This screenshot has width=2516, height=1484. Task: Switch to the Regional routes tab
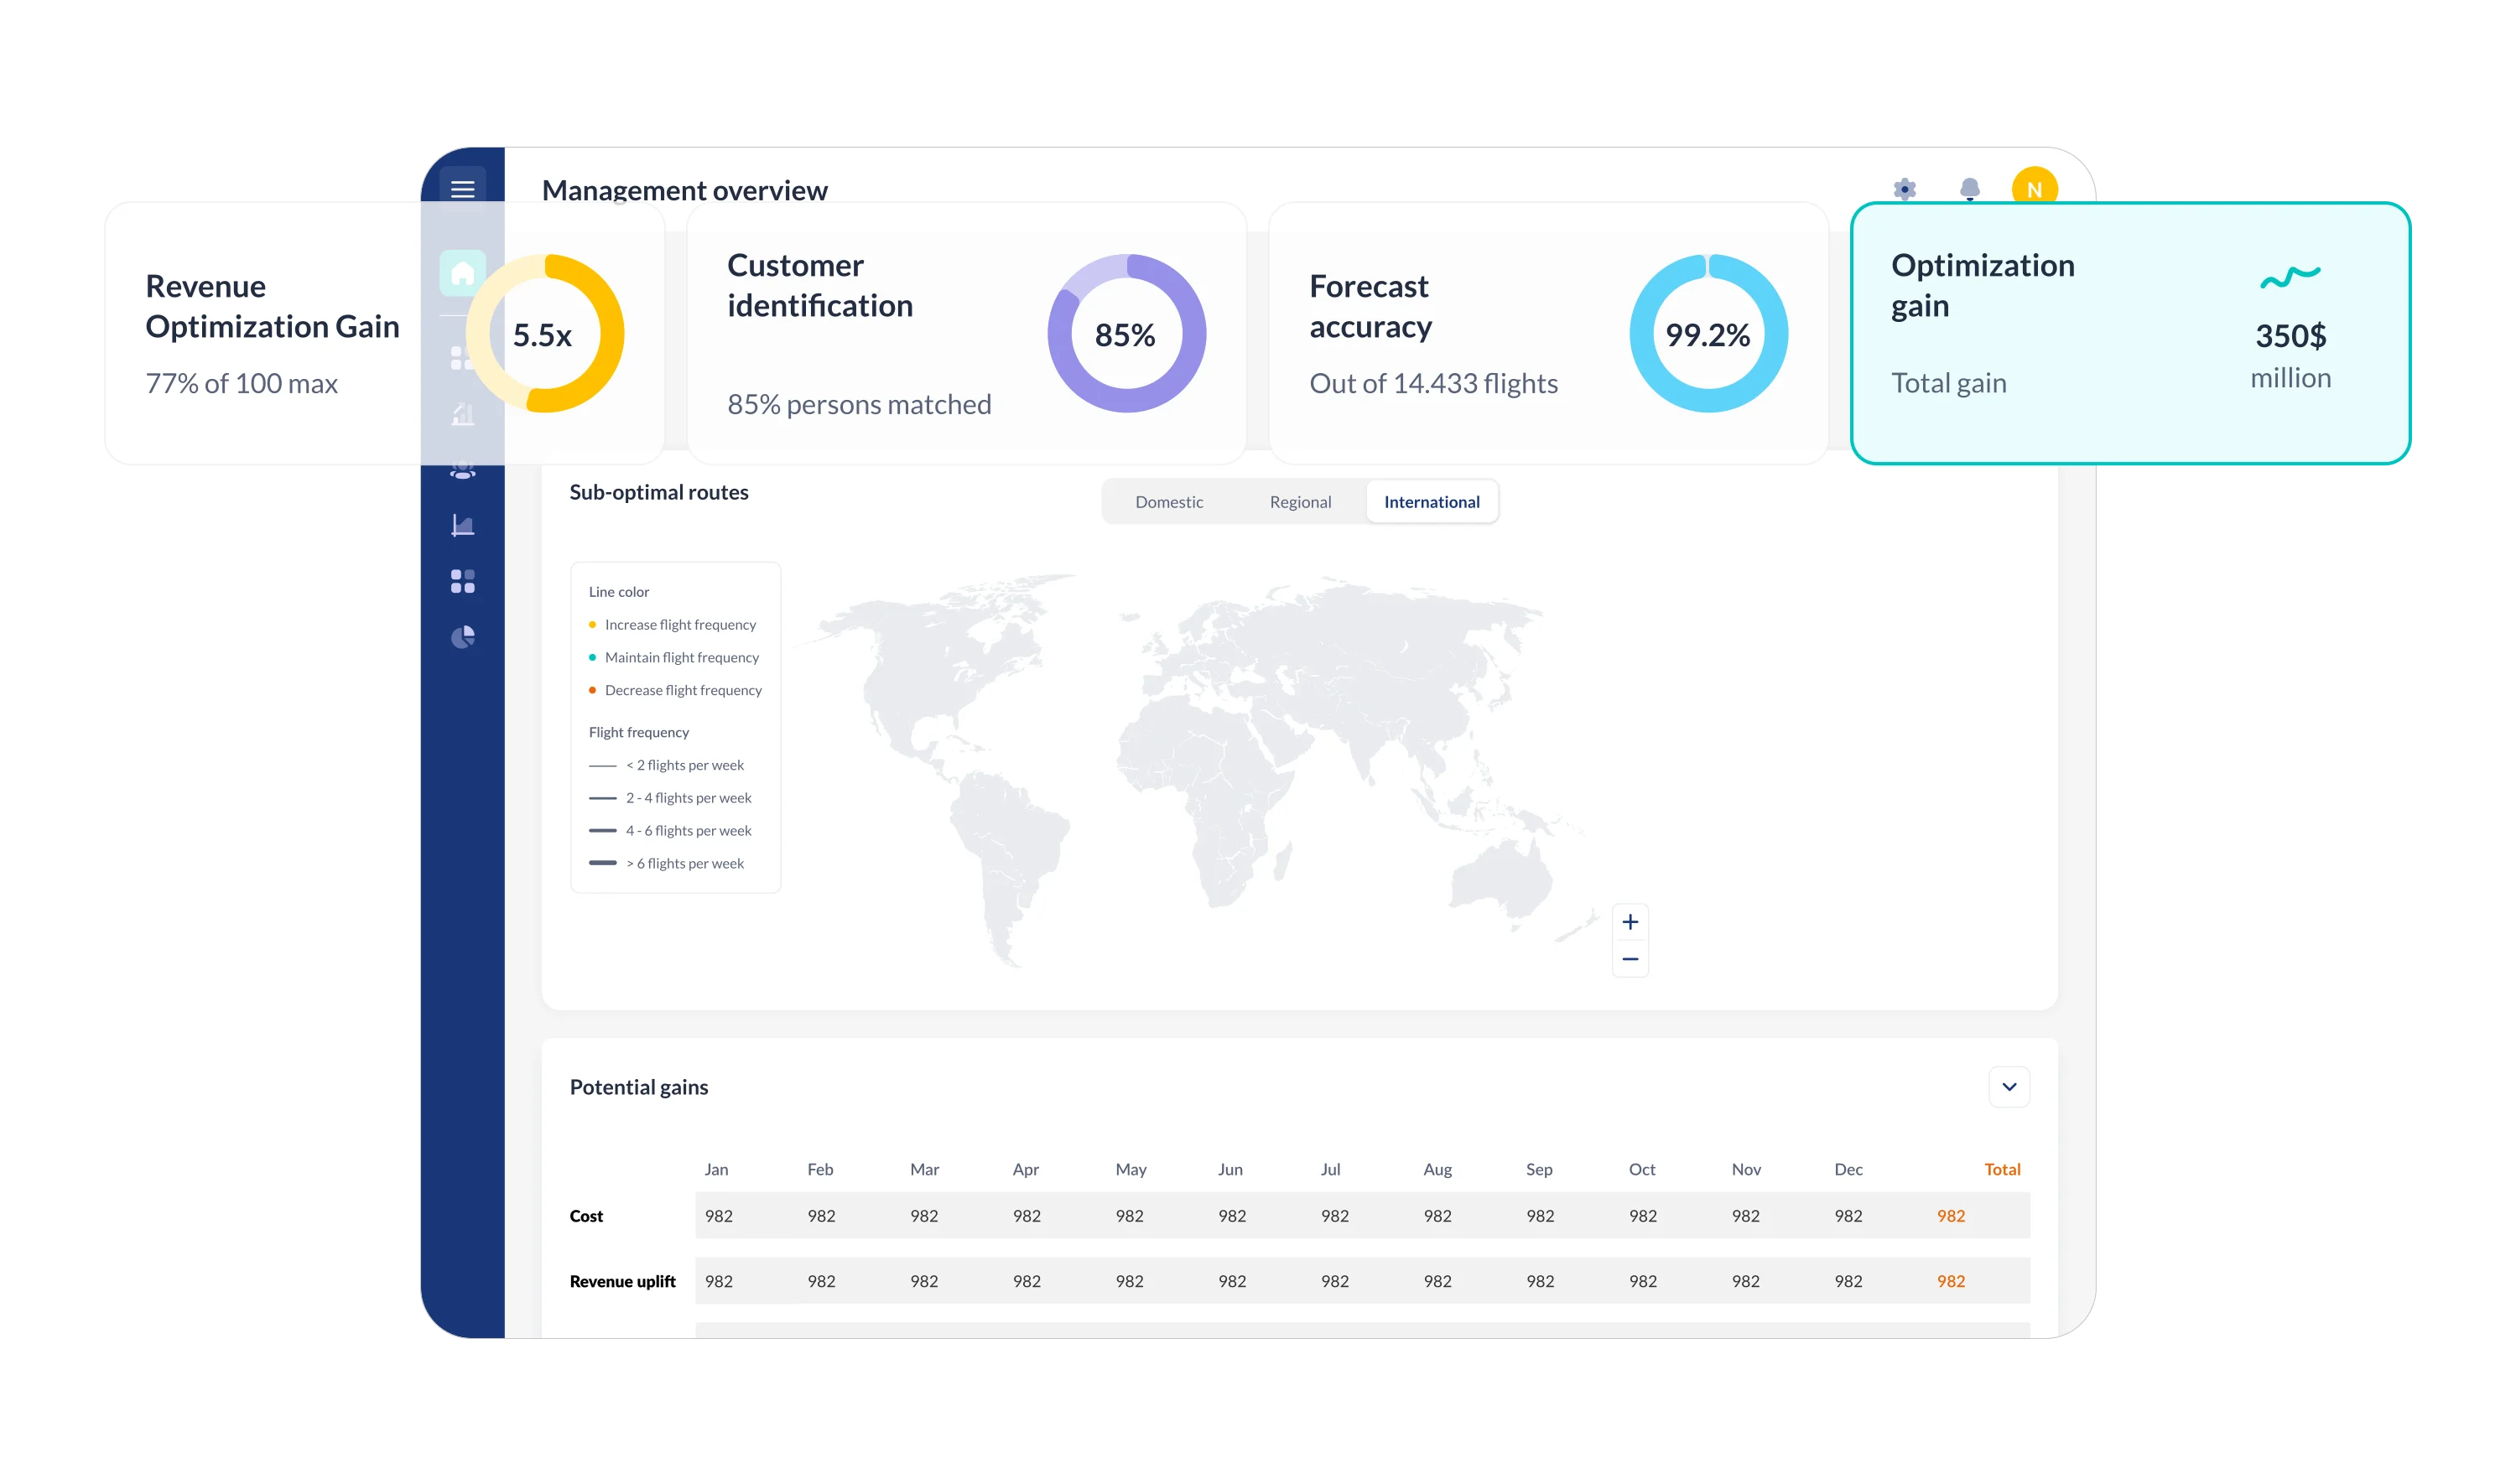pyautogui.click(x=1300, y=502)
